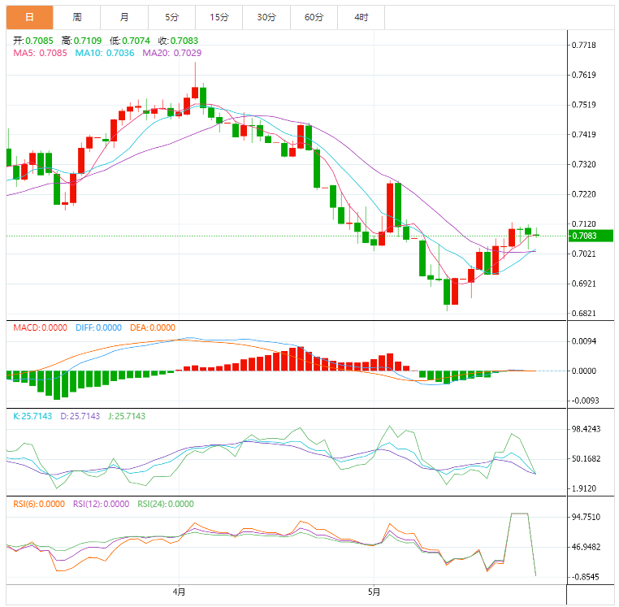Click the MA20 indicator label

click(172, 53)
